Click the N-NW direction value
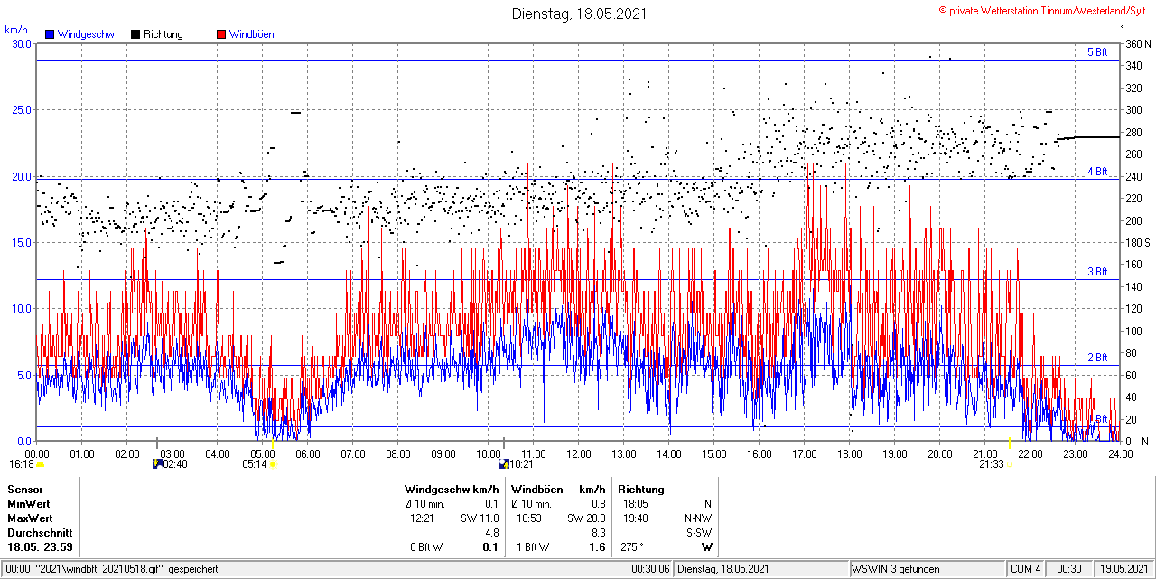 [x=698, y=518]
